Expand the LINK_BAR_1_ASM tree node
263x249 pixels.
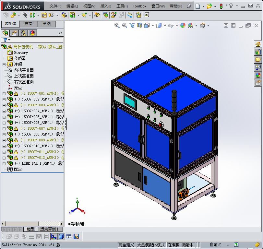4,164
